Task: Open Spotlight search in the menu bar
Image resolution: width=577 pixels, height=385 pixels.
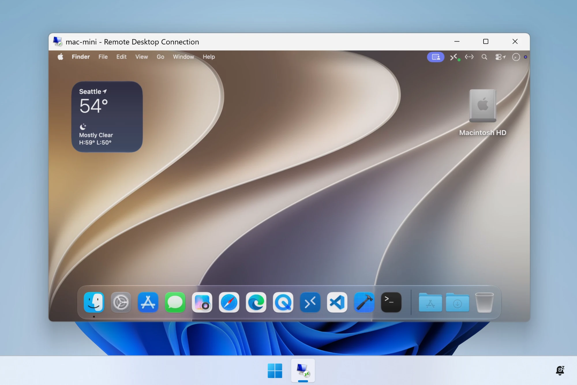Action: point(484,57)
